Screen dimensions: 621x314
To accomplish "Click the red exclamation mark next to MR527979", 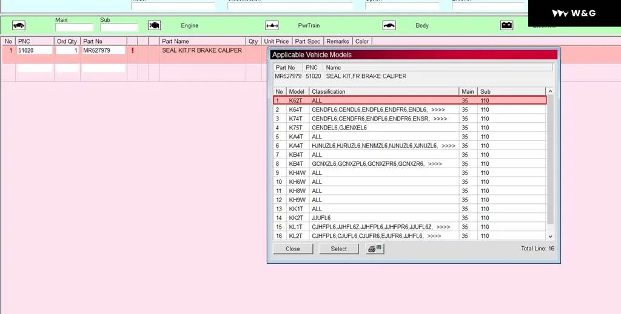I will tap(132, 51).
